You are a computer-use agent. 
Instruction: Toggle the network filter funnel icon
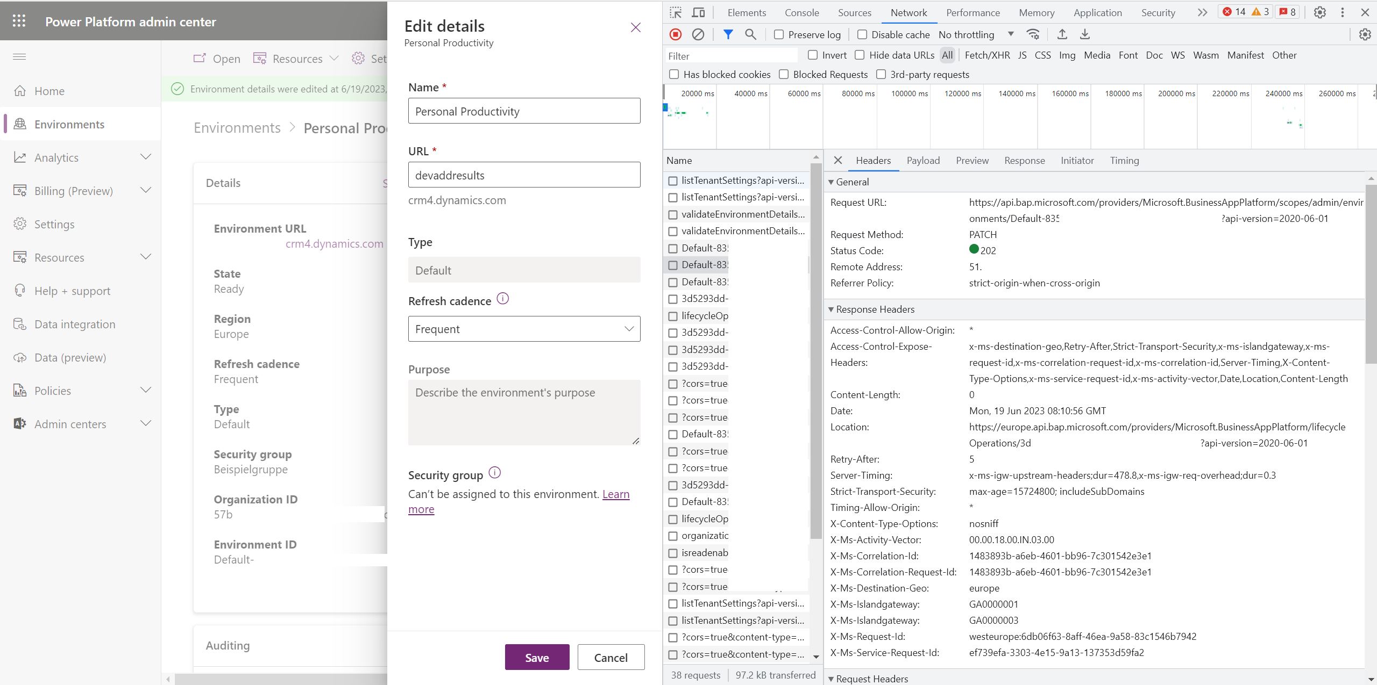click(x=728, y=34)
